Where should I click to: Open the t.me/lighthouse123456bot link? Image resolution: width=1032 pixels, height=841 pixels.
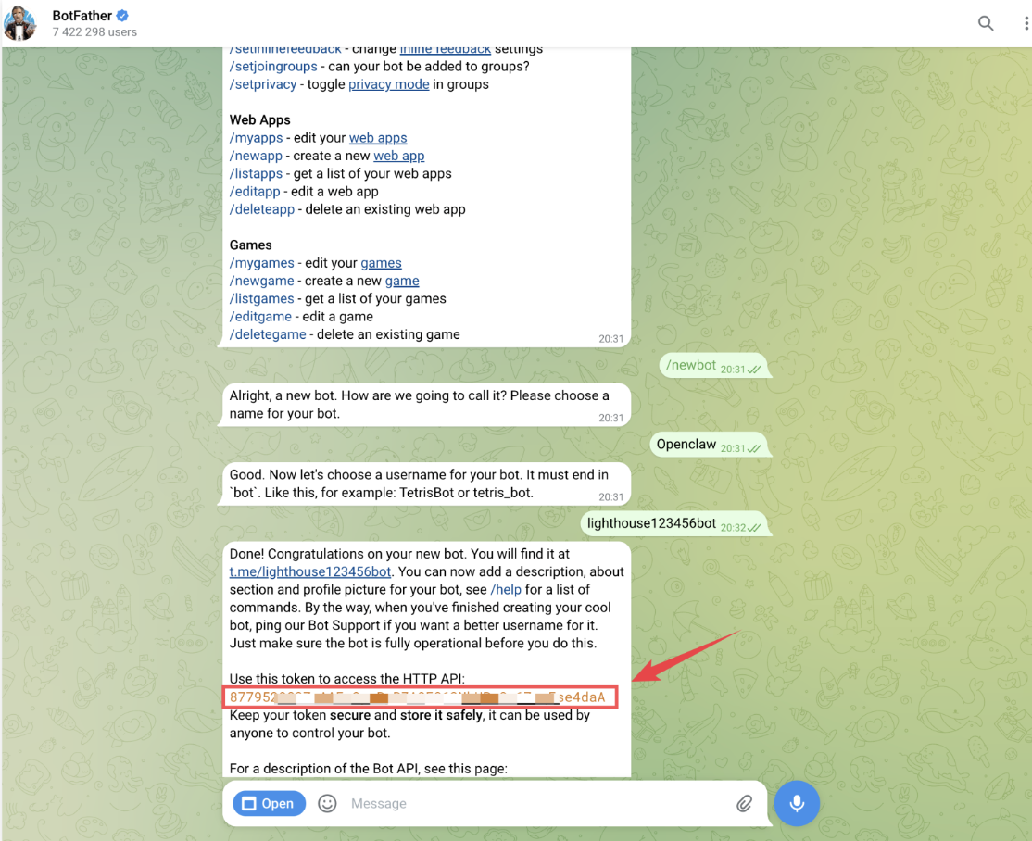click(x=310, y=571)
